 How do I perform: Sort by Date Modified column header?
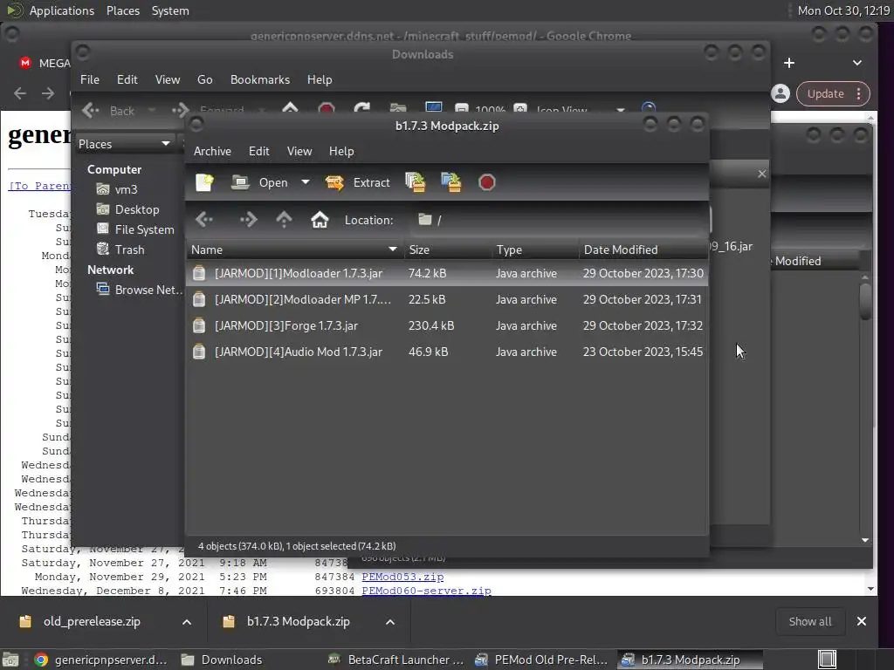[643, 250]
